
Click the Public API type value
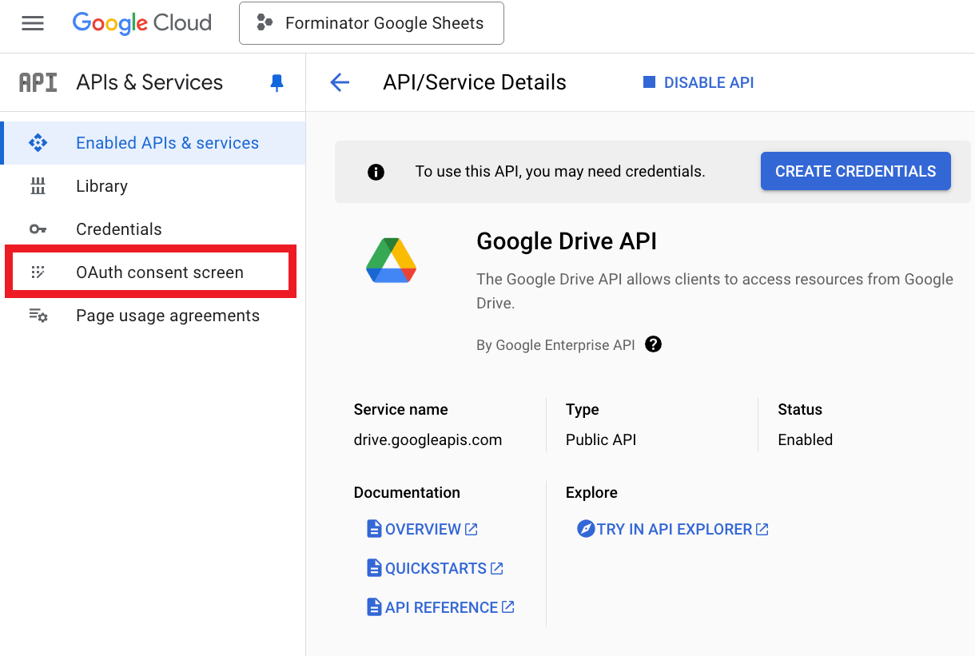point(601,439)
